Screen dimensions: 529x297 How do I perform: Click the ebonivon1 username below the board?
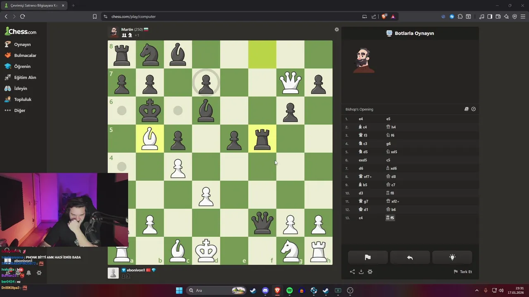coord(136,270)
